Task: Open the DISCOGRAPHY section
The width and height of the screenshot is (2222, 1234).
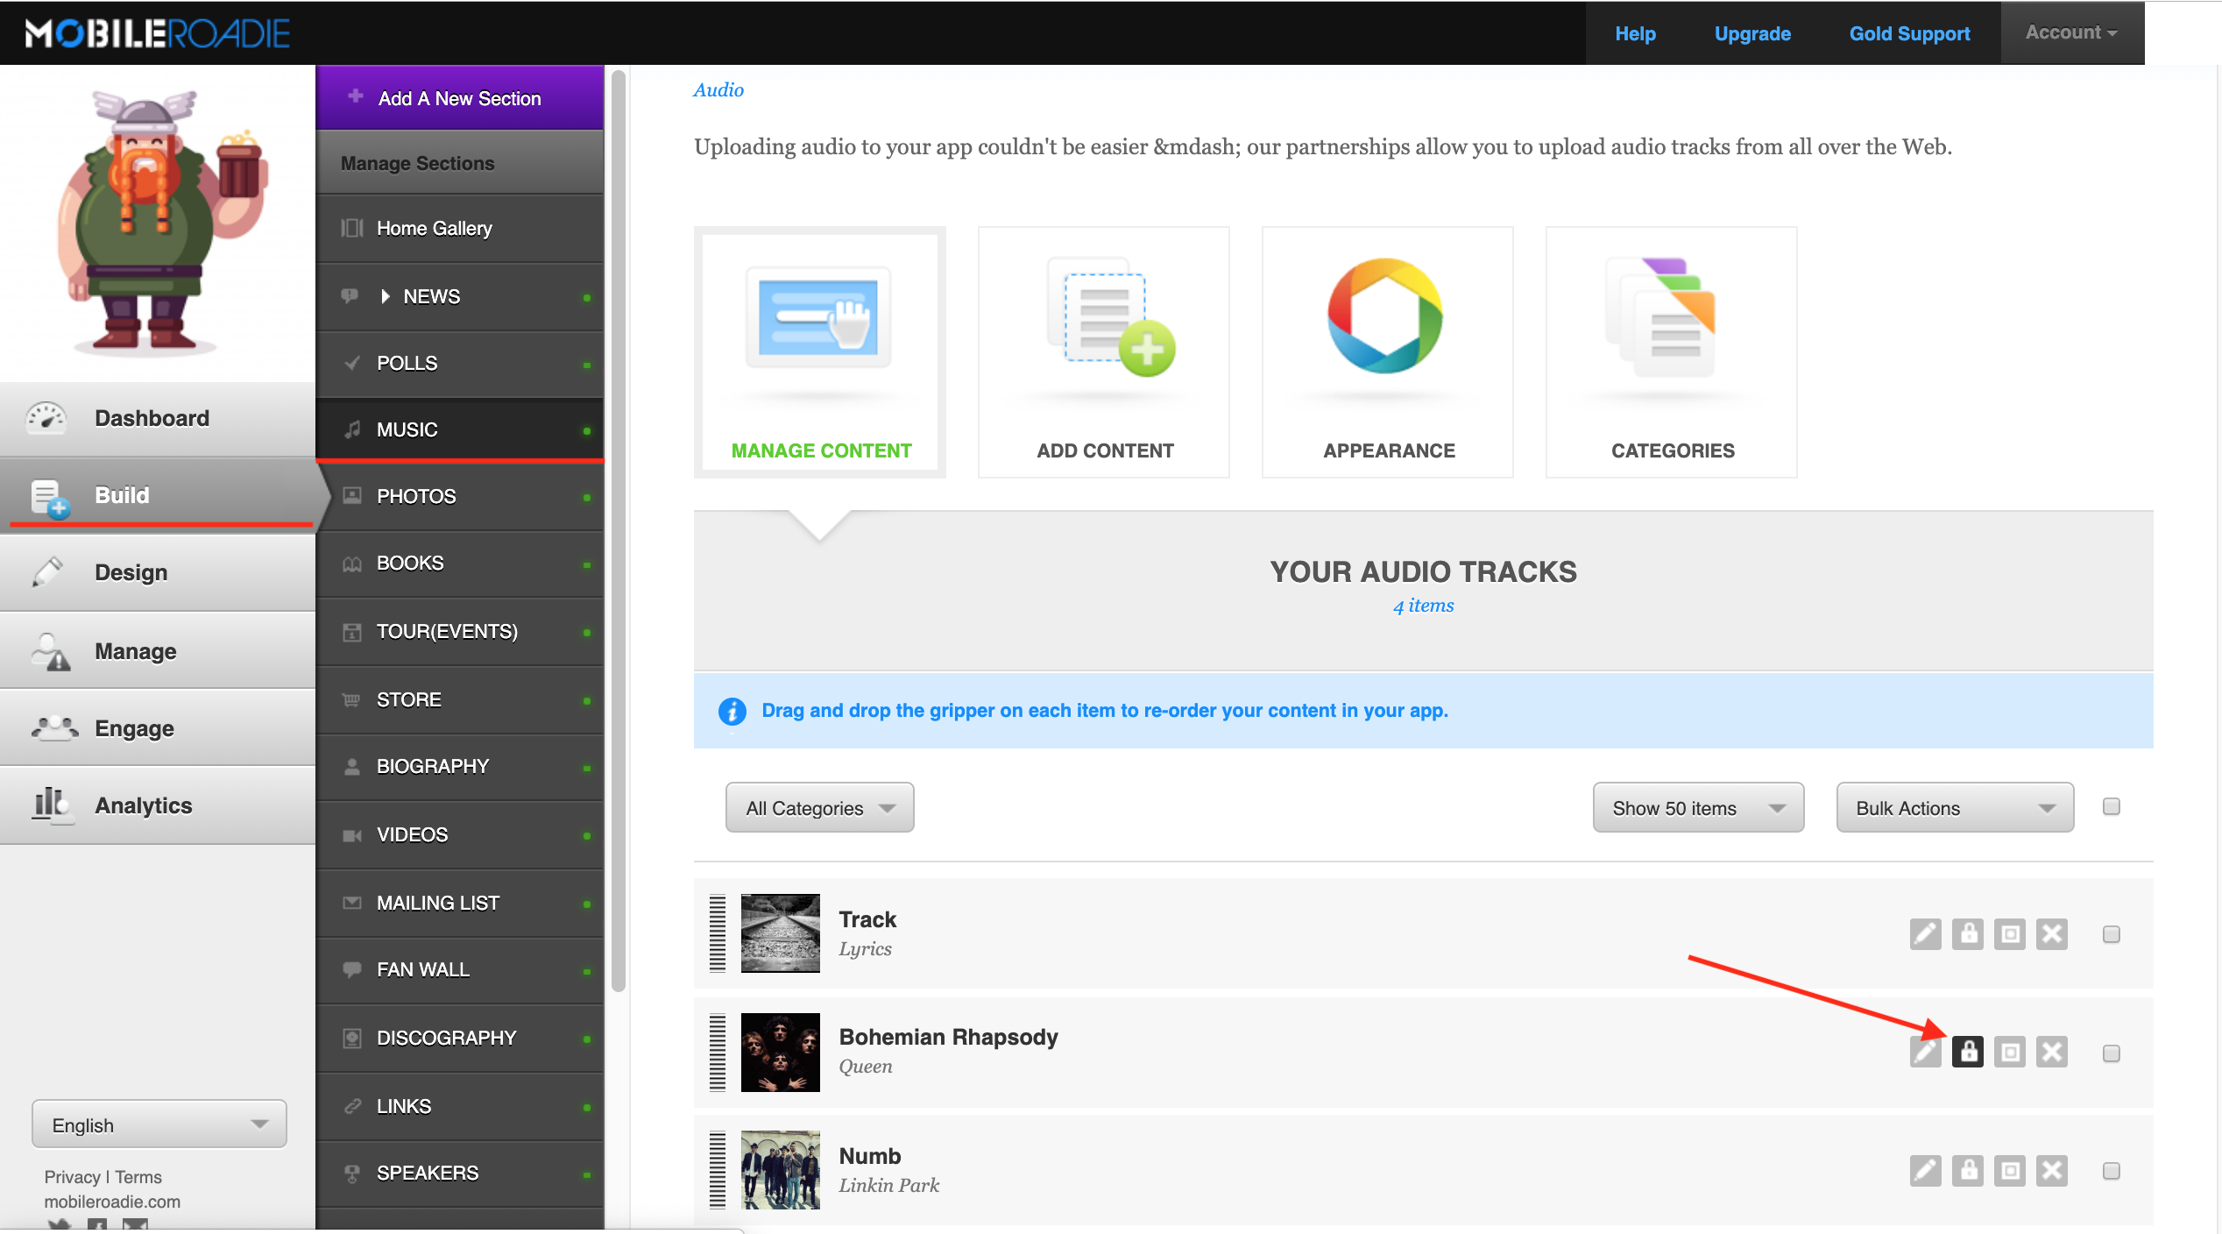Action: pos(459,1038)
